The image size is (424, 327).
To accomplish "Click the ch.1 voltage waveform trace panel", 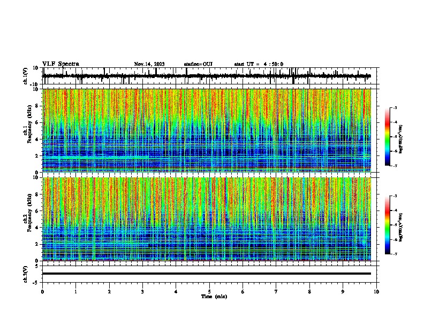I will pos(209,76).
